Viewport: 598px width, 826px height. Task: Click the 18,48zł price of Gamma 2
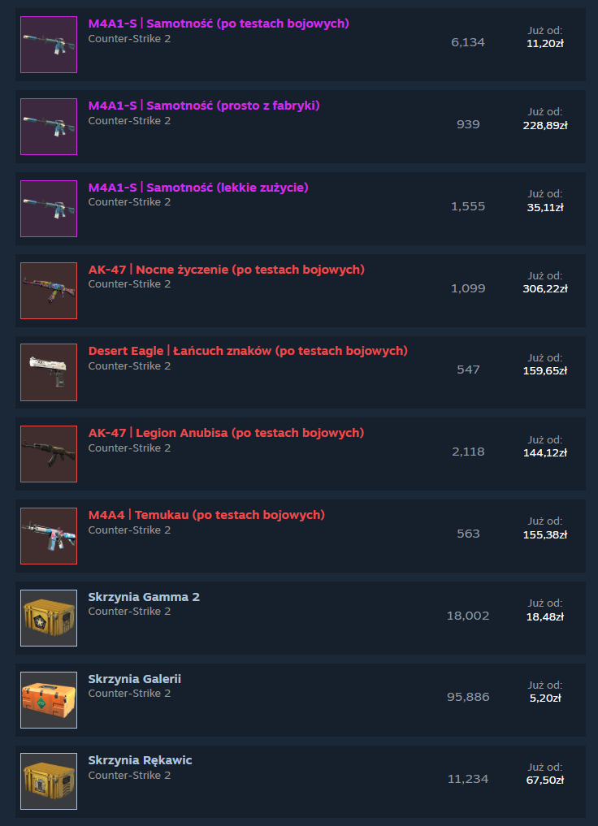coord(545,616)
